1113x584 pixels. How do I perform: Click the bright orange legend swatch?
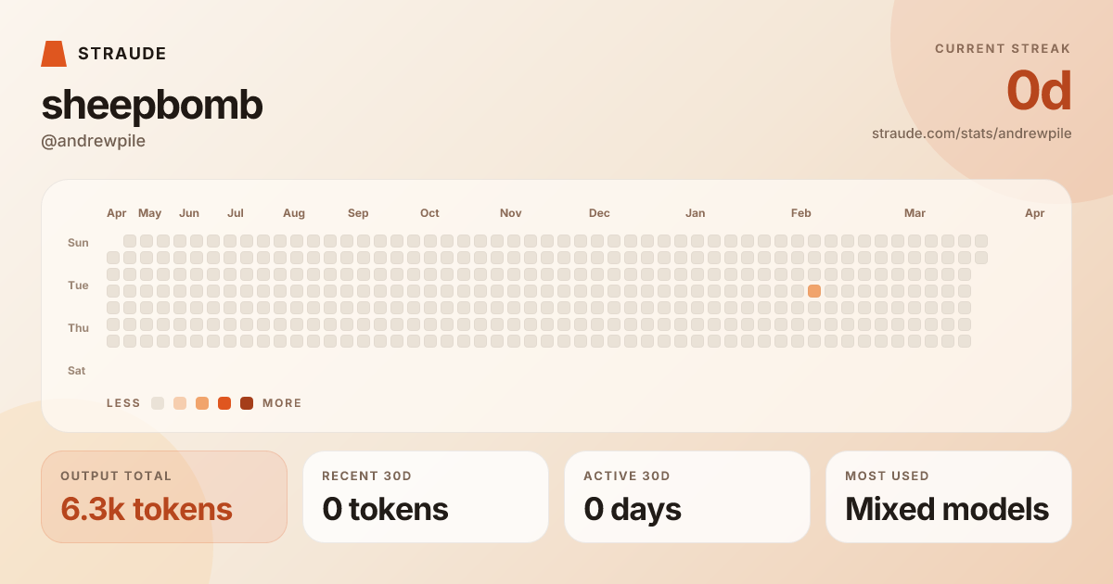click(x=224, y=403)
